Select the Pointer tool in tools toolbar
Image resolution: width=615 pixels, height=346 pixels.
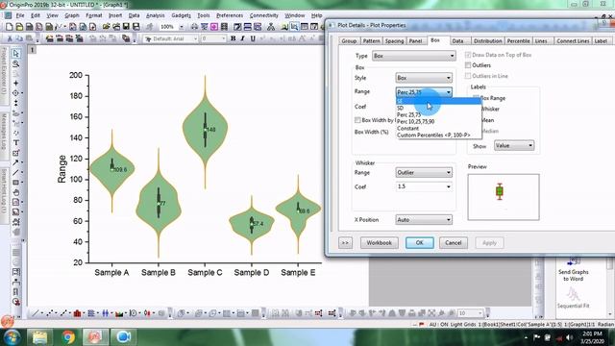15,54
